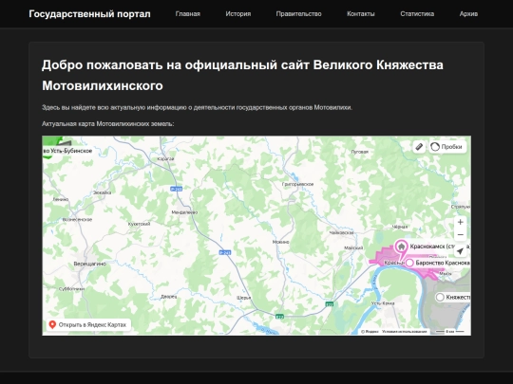Select the Княжество marker circle
The width and height of the screenshot is (513, 384).
[x=440, y=297]
